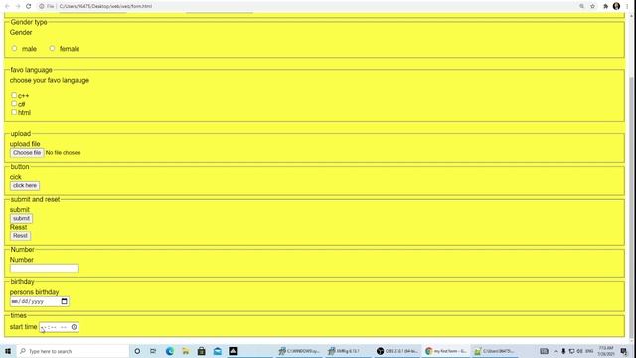Open the Chrome profile avatar
The image size is (636, 358).
click(616, 6)
